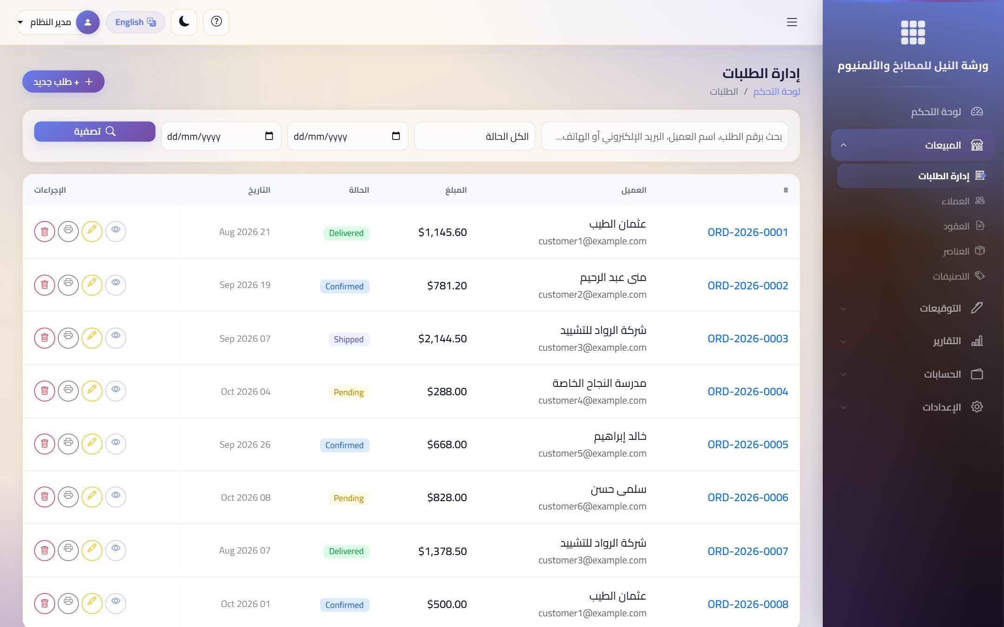Toggle dark mode moon button
The image size is (1004, 627).
pos(184,22)
